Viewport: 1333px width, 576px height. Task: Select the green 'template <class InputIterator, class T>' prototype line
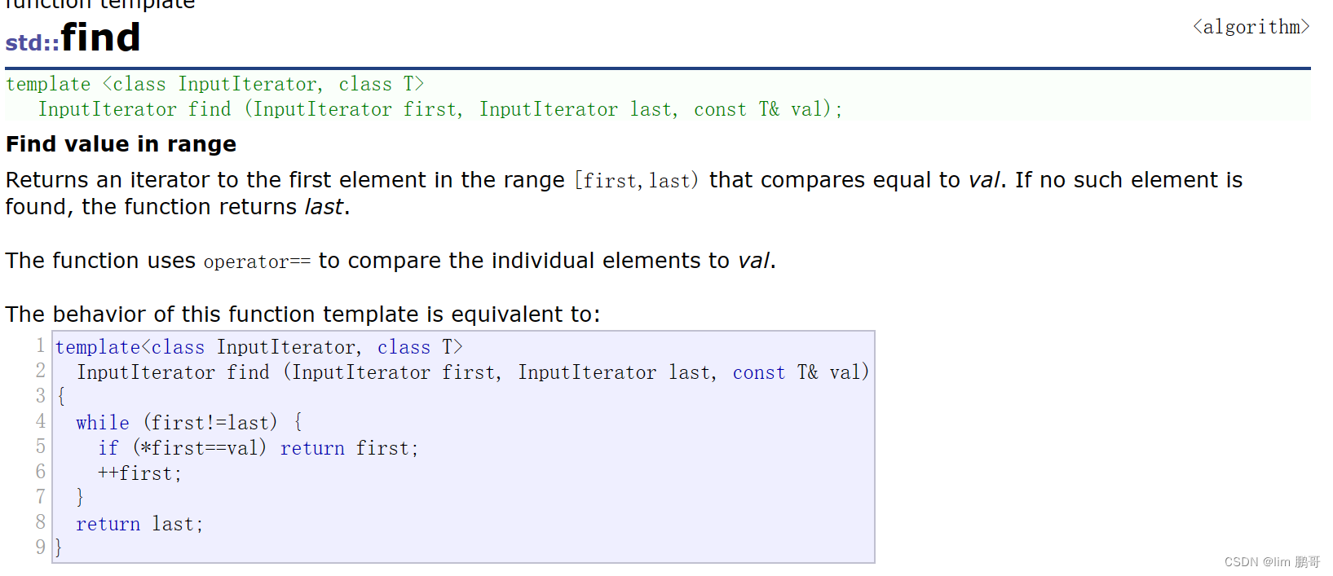click(x=214, y=84)
